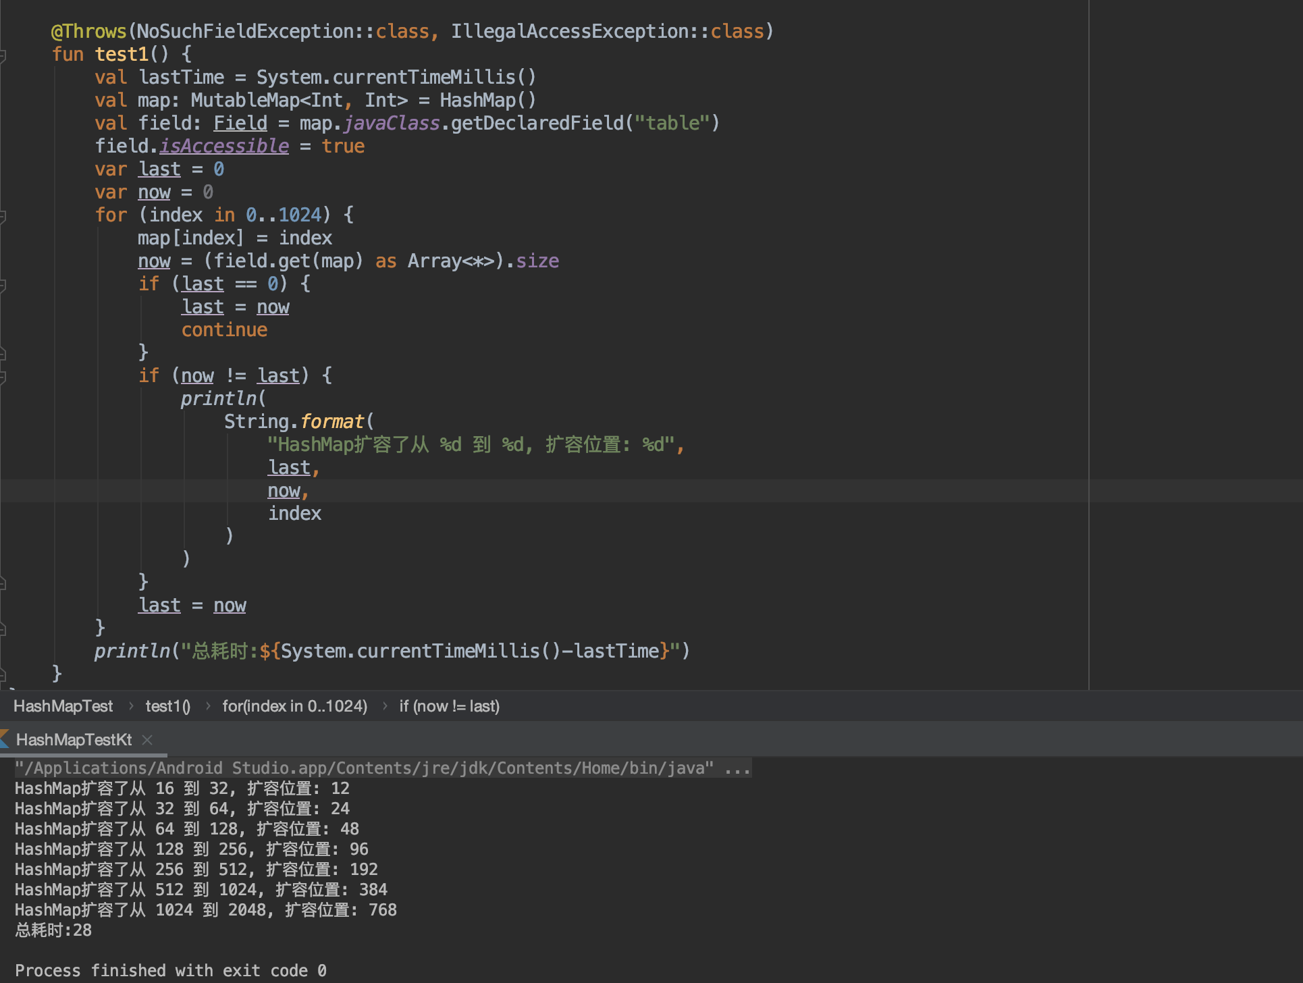
Task: Collapse the 'if (last == 0)' fold marker
Action: (3, 284)
